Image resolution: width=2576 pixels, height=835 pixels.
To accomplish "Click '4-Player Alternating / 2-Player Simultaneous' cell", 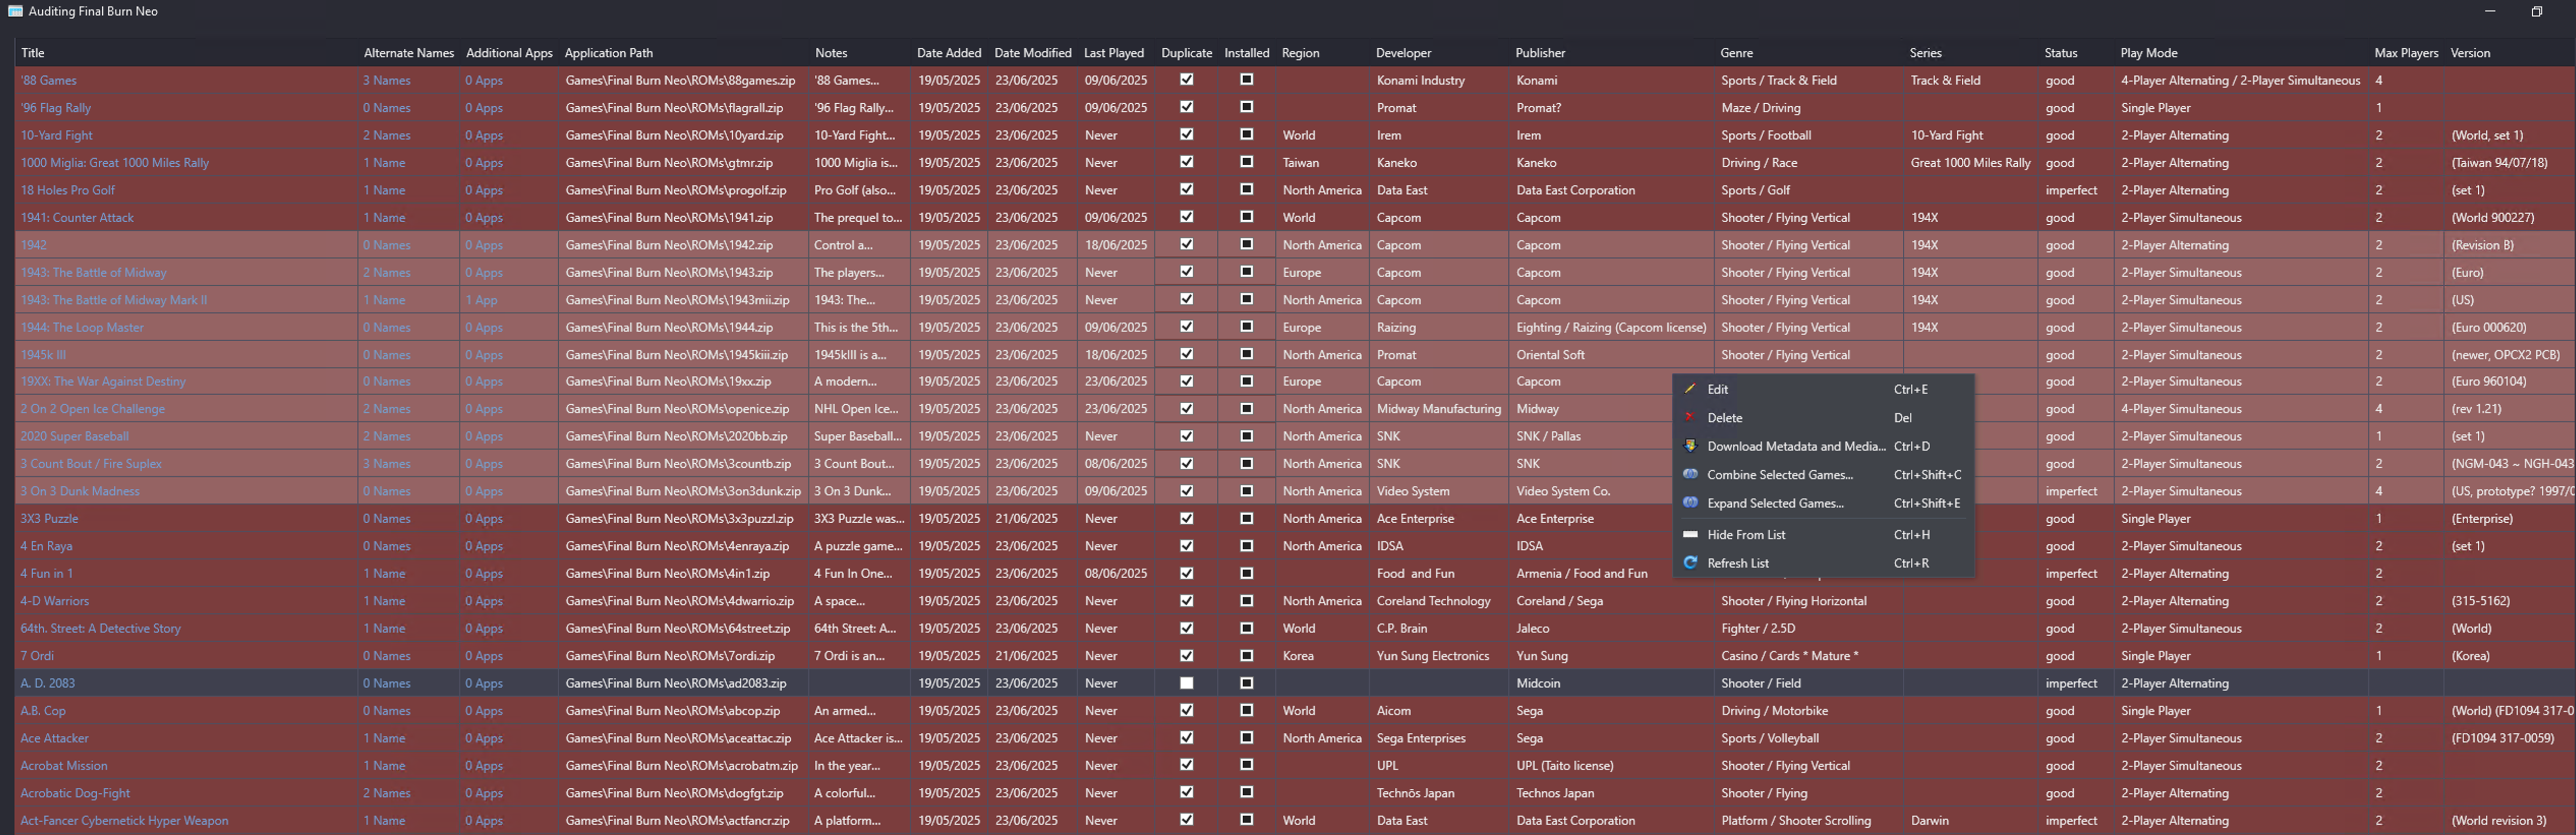I will pos(2240,80).
